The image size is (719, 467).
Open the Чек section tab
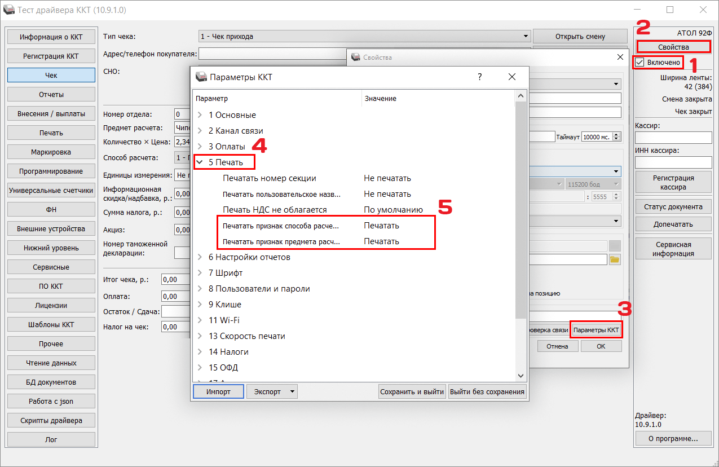51,75
